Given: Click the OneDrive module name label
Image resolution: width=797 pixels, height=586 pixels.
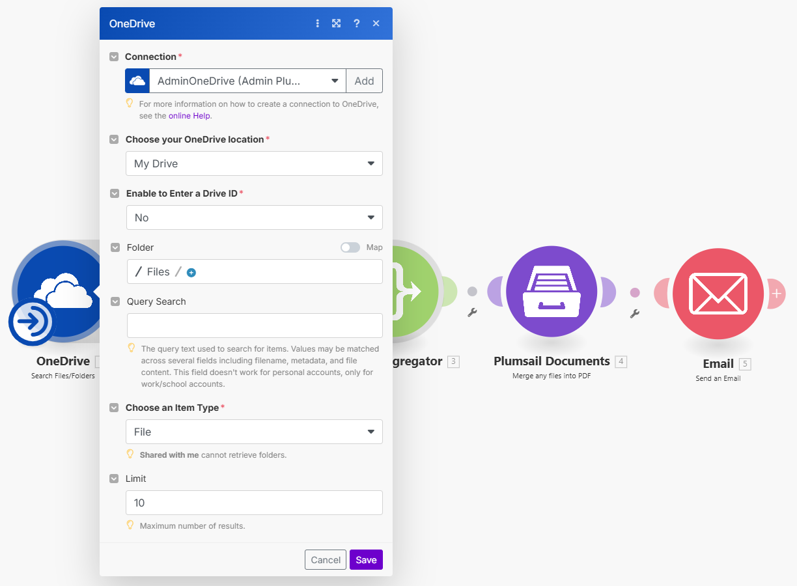Looking at the screenshot, I should tap(63, 361).
